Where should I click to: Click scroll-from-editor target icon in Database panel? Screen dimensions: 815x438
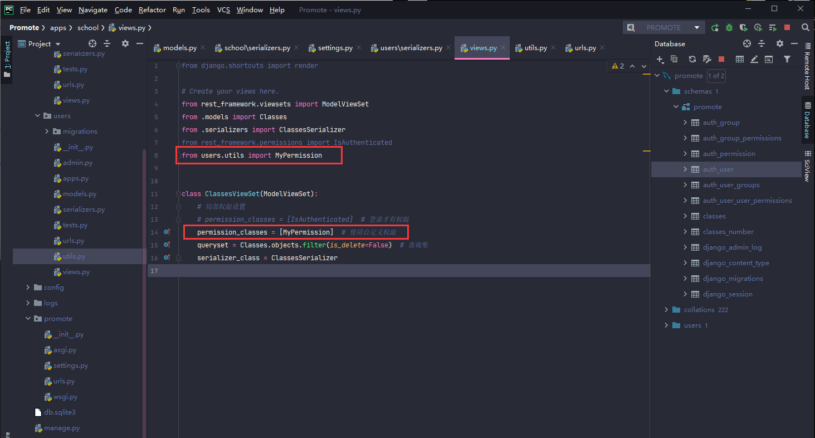click(747, 43)
